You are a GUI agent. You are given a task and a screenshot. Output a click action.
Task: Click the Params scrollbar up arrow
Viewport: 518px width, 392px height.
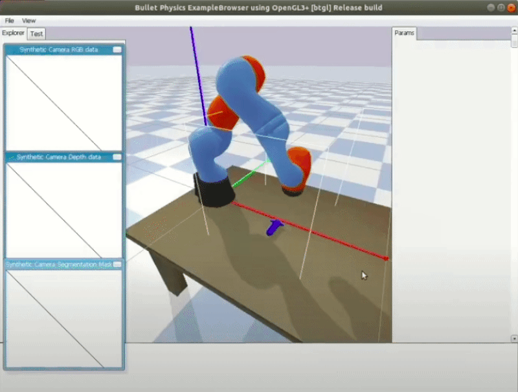[514, 32]
